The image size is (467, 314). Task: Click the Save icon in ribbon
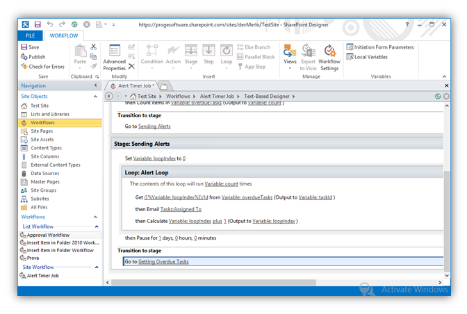(24, 47)
